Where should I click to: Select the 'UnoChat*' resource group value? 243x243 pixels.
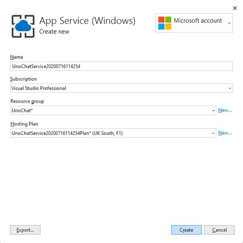[x=22, y=111]
